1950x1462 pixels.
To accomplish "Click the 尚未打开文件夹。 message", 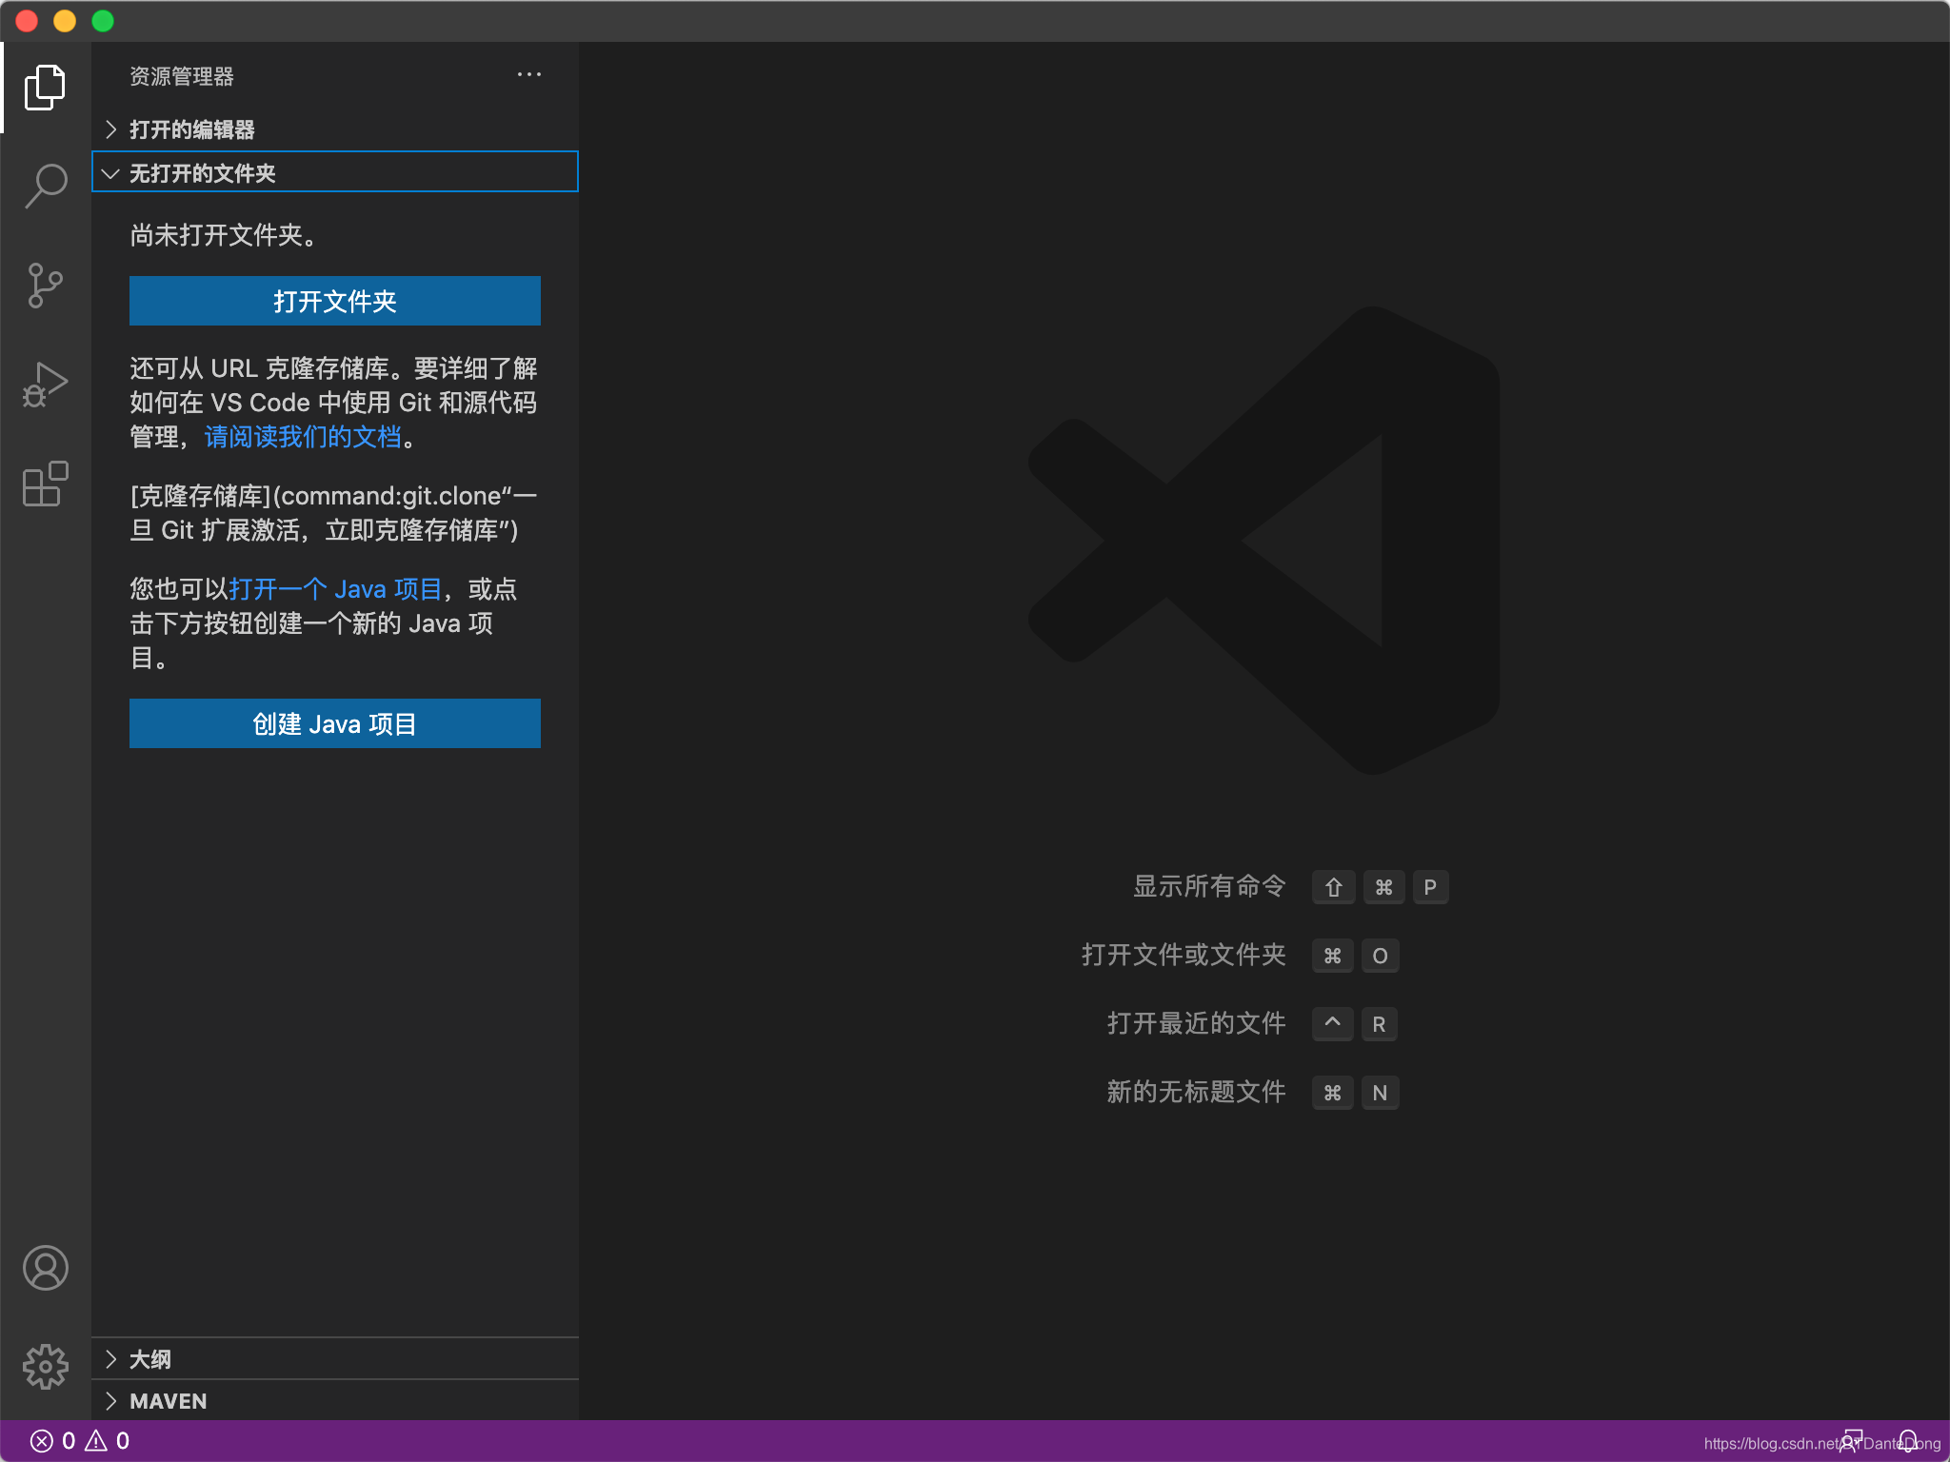I will (x=225, y=235).
